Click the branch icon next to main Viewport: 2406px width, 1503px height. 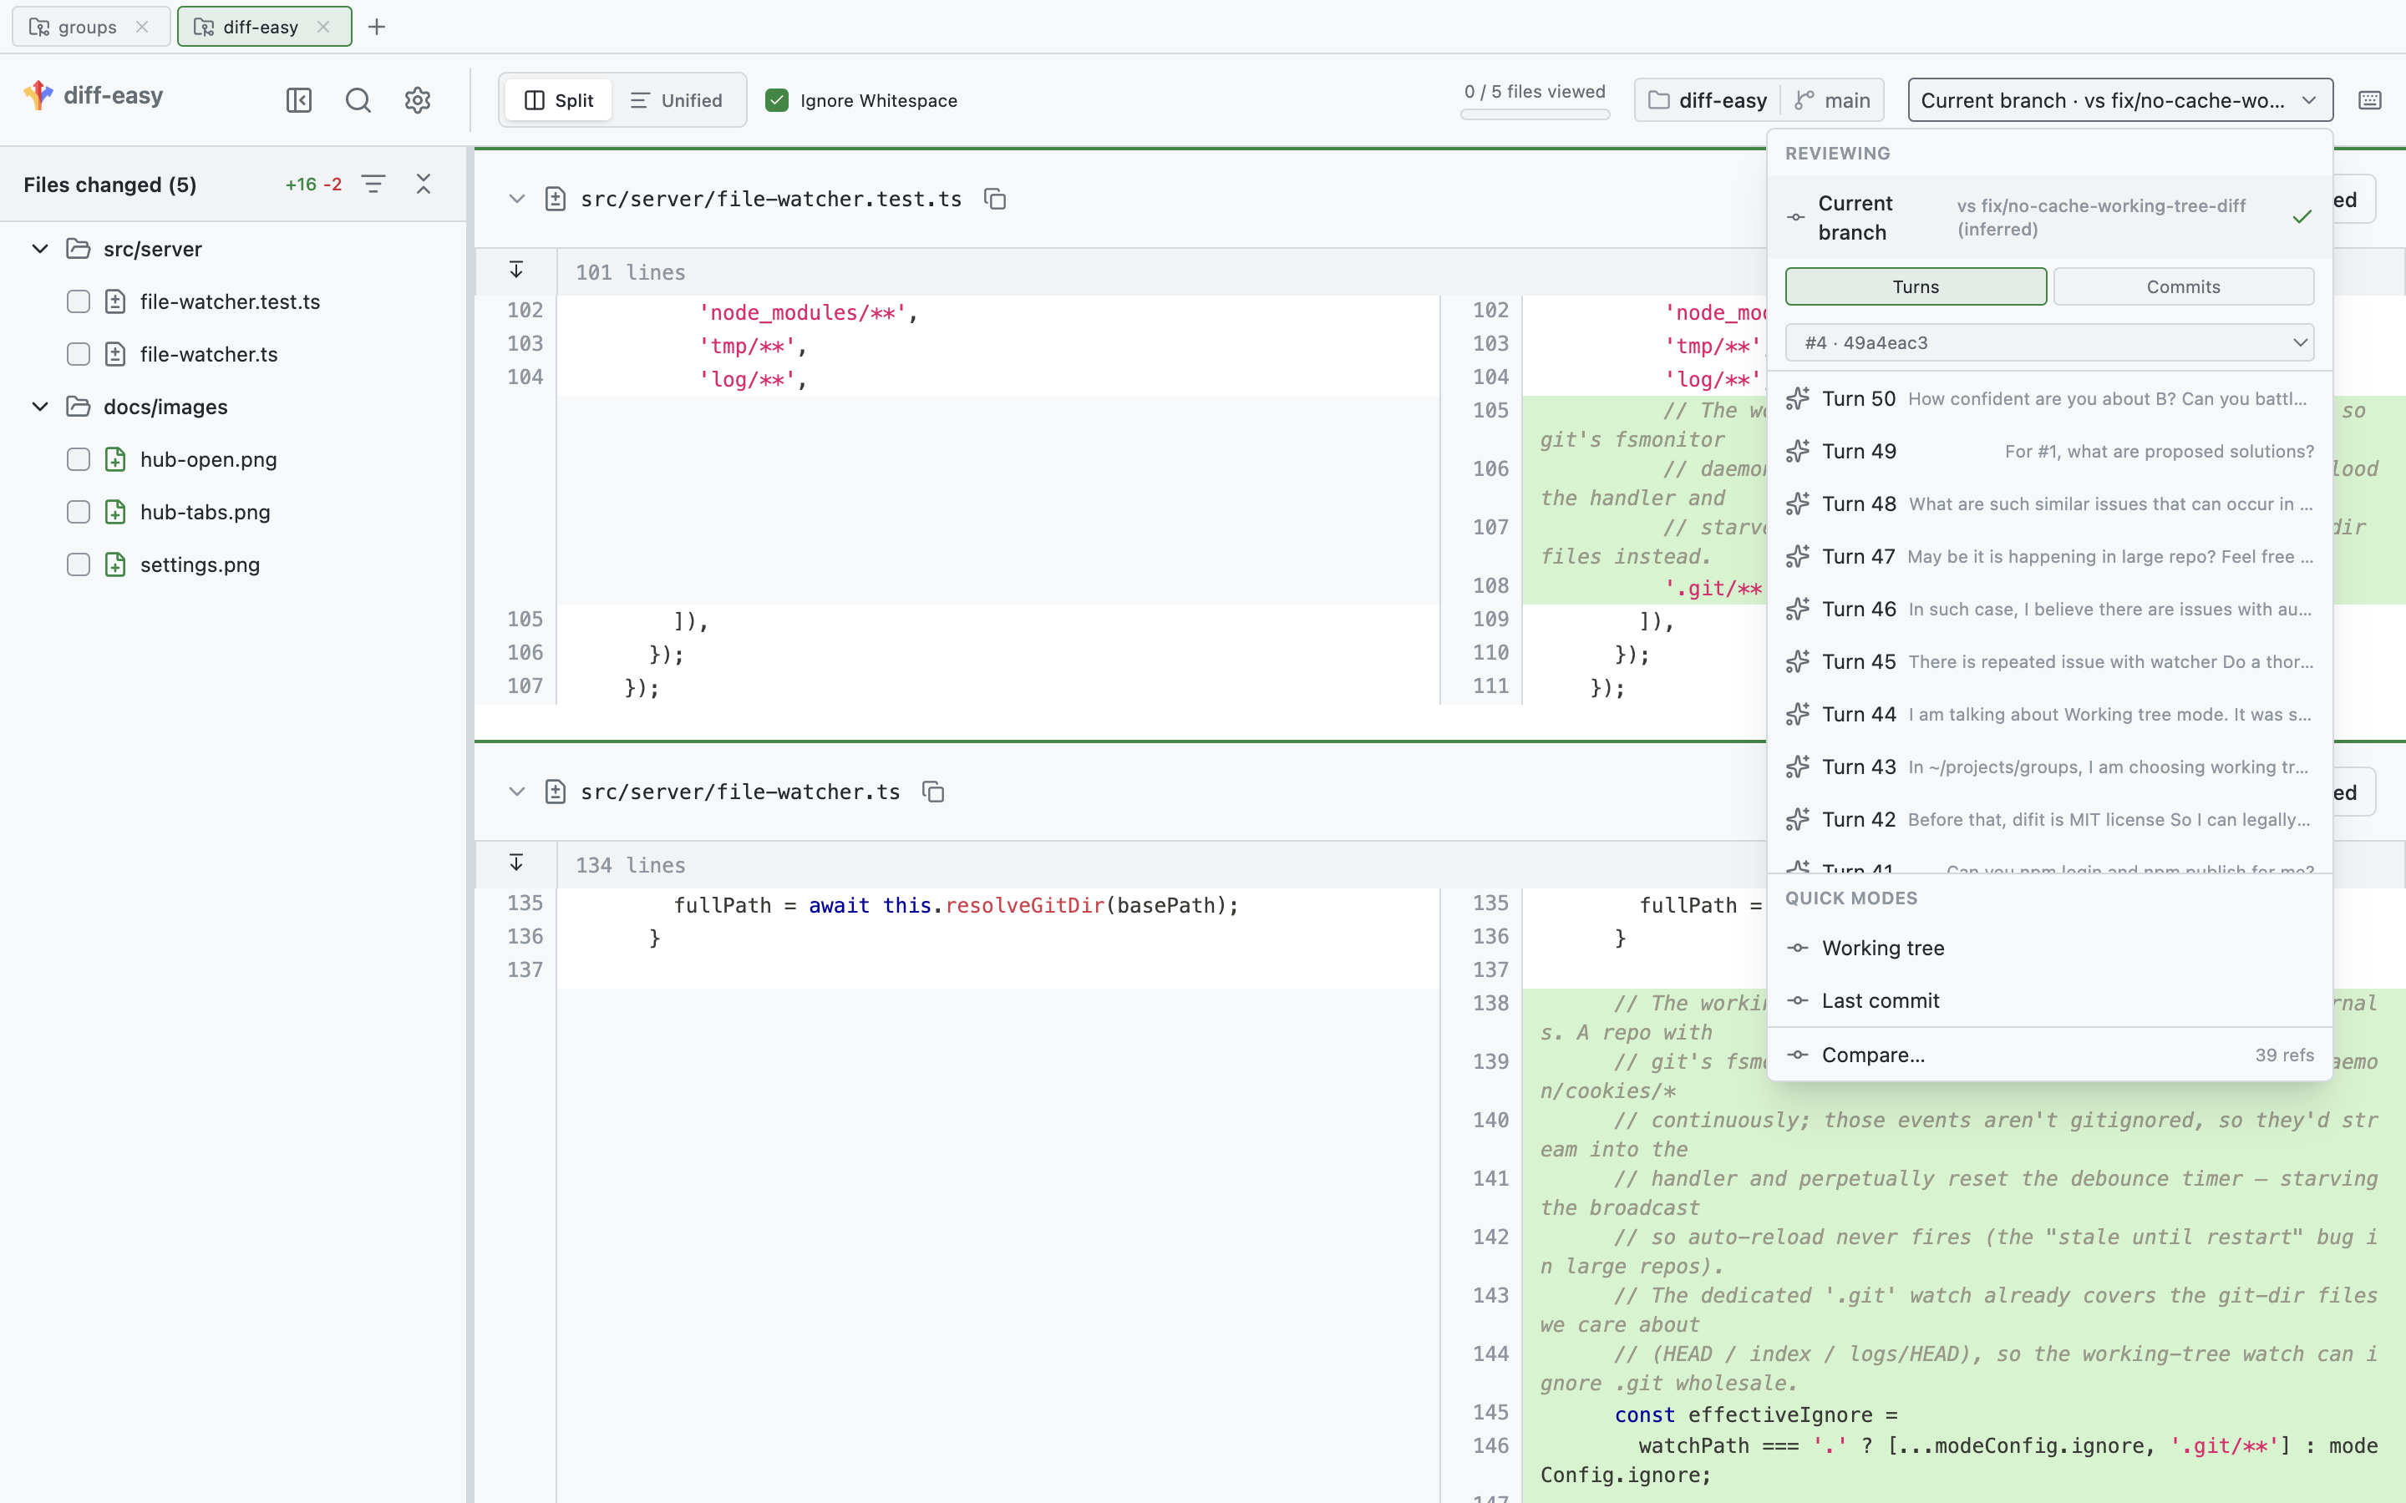pos(1804,100)
